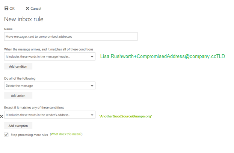Click the Add condition button
The width and height of the screenshot is (234, 153).
click(18, 66)
